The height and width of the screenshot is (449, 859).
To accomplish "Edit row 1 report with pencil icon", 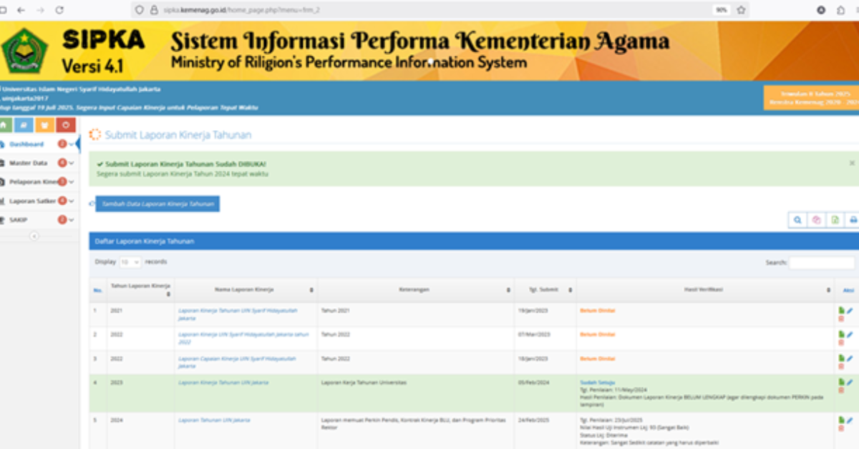I will click(x=850, y=311).
